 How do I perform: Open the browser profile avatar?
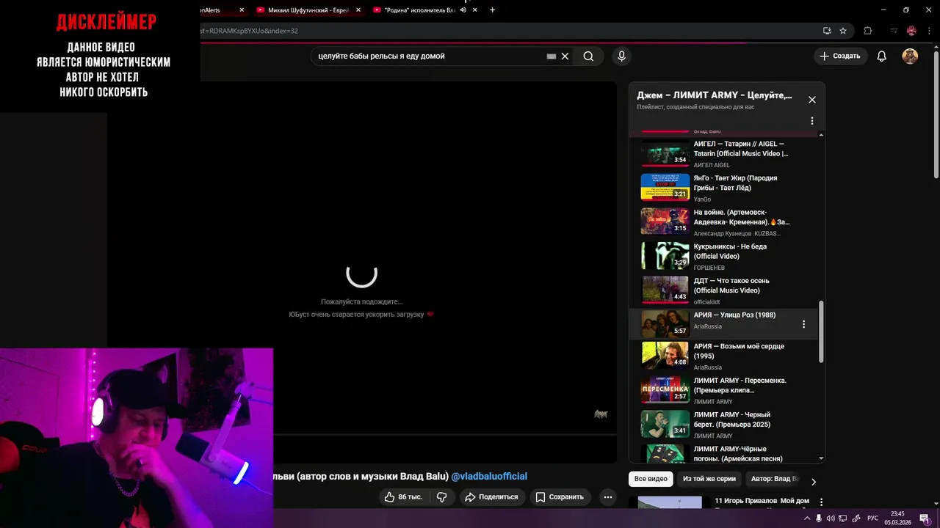(911, 31)
